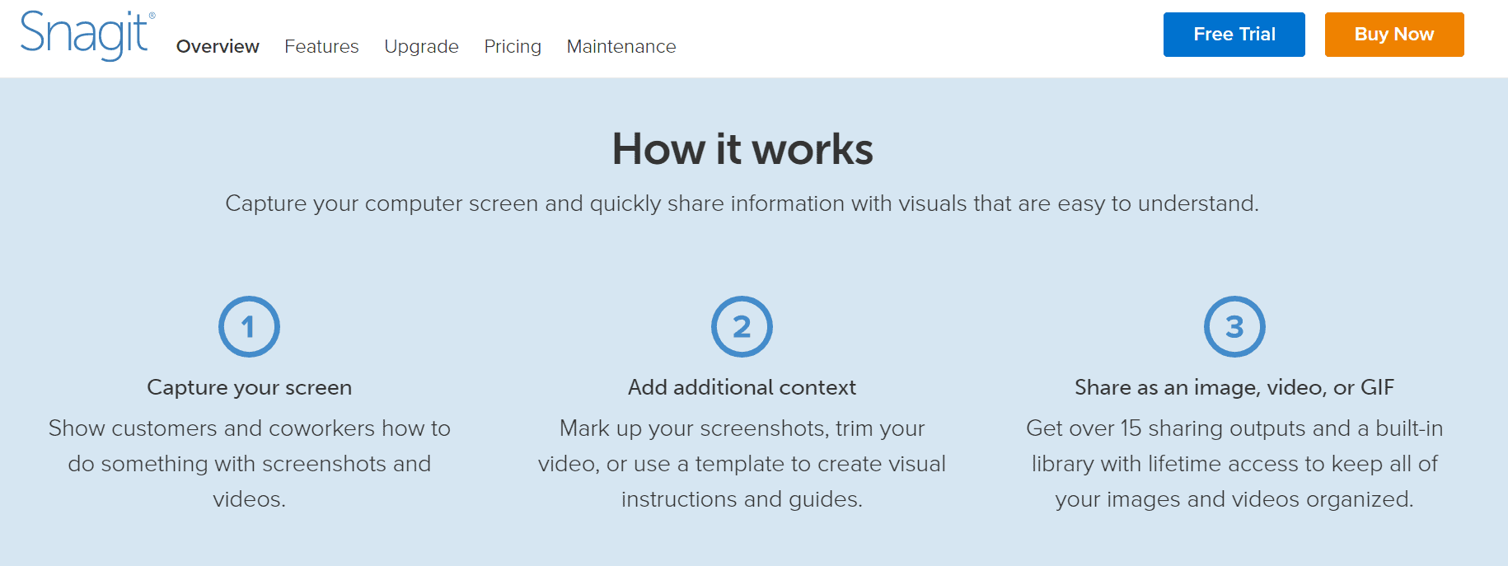
Task: Open the Overview tab
Action: (218, 47)
